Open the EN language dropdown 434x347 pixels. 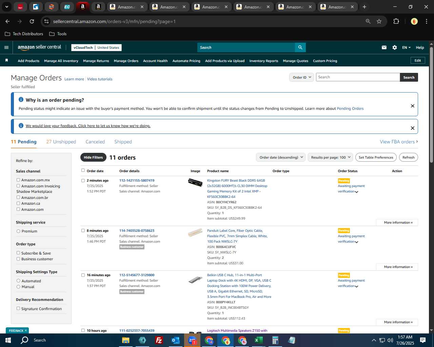[406, 47]
